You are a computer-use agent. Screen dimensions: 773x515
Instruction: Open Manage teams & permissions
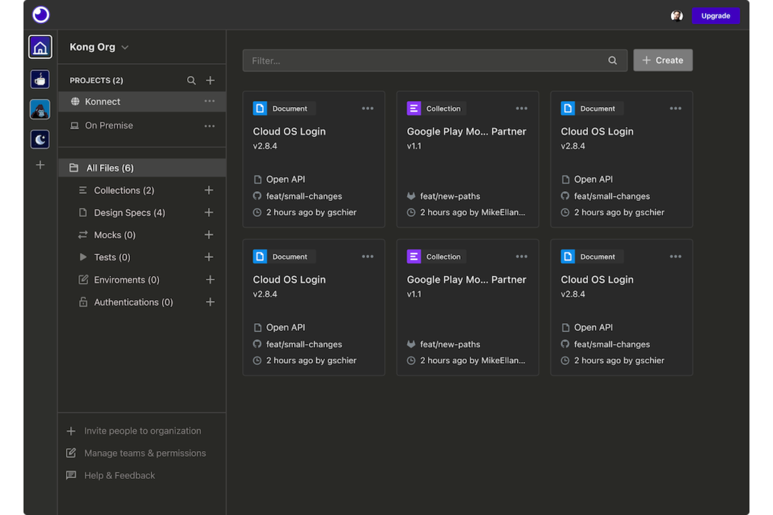136,453
